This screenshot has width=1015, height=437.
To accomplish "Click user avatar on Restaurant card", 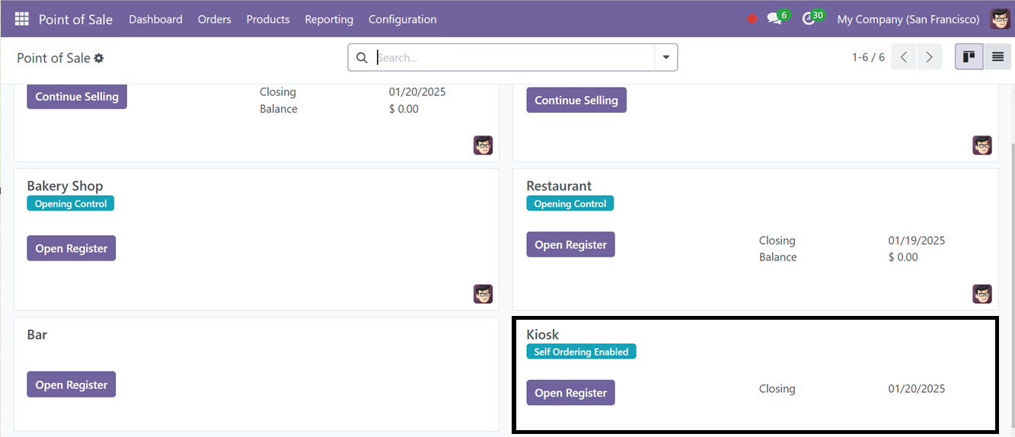I will [982, 294].
